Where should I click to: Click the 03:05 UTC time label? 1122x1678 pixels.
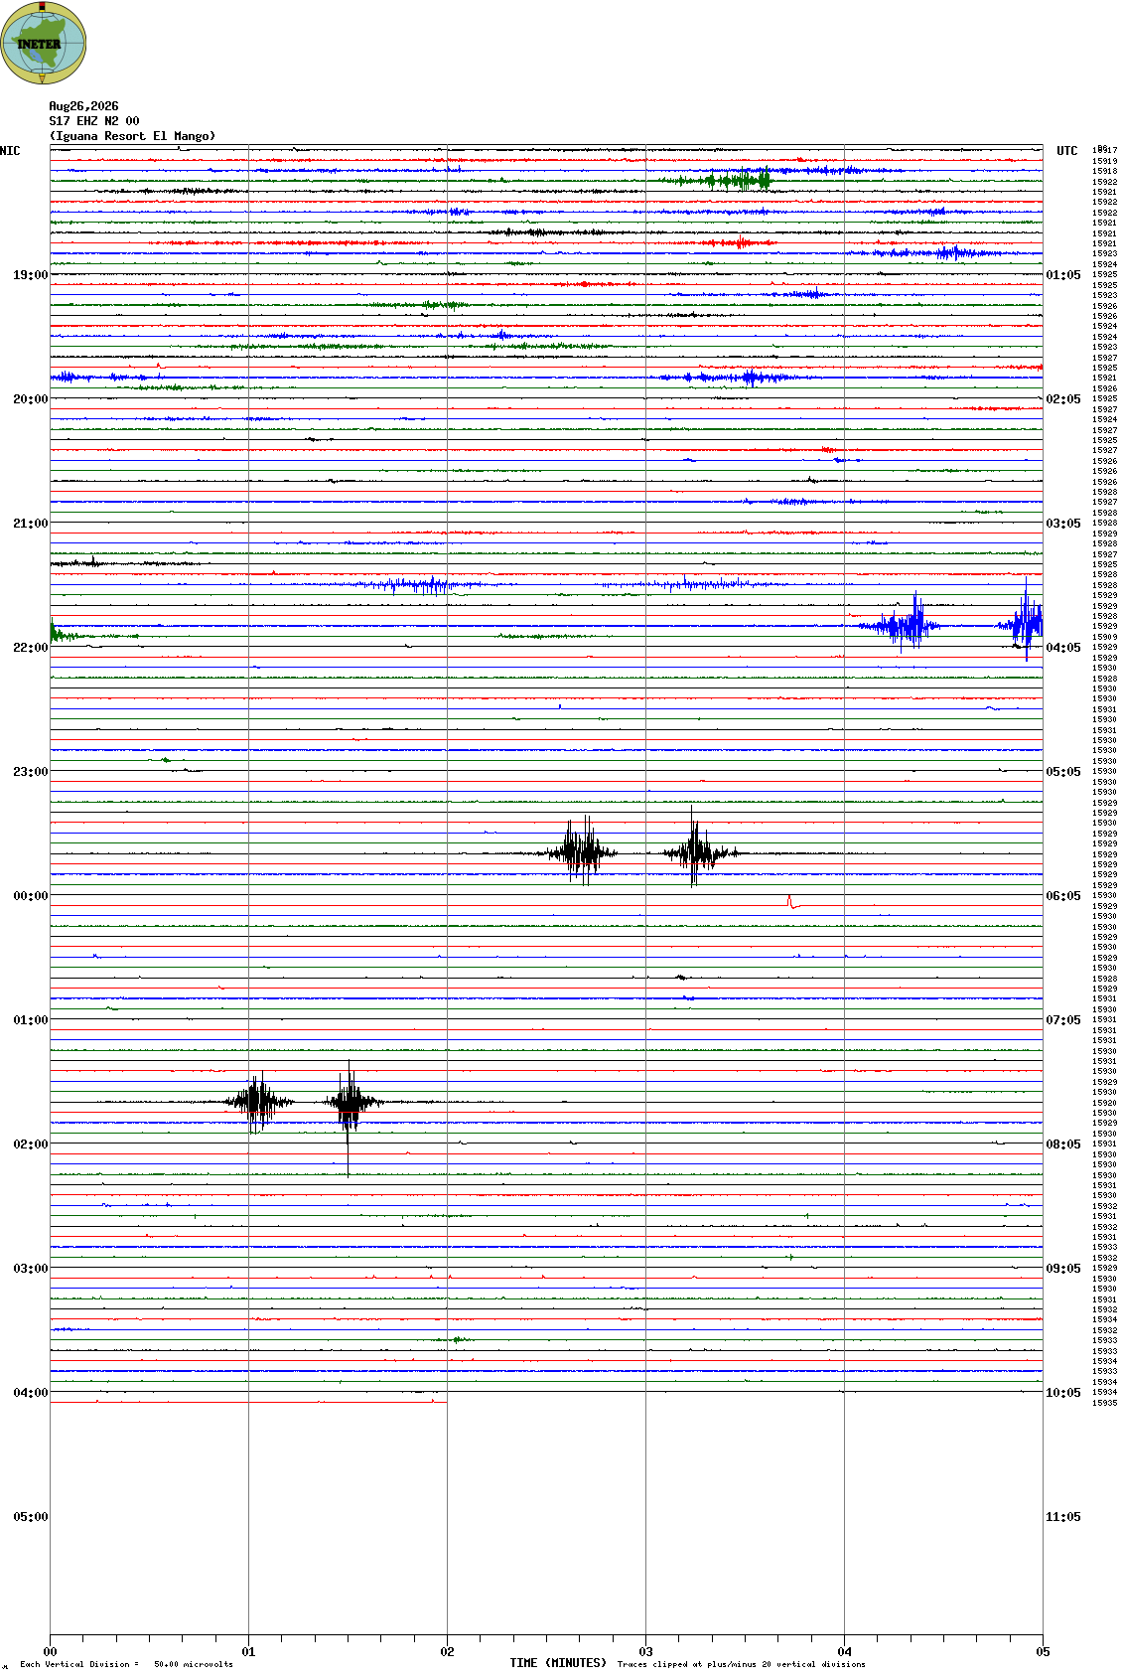click(1063, 524)
